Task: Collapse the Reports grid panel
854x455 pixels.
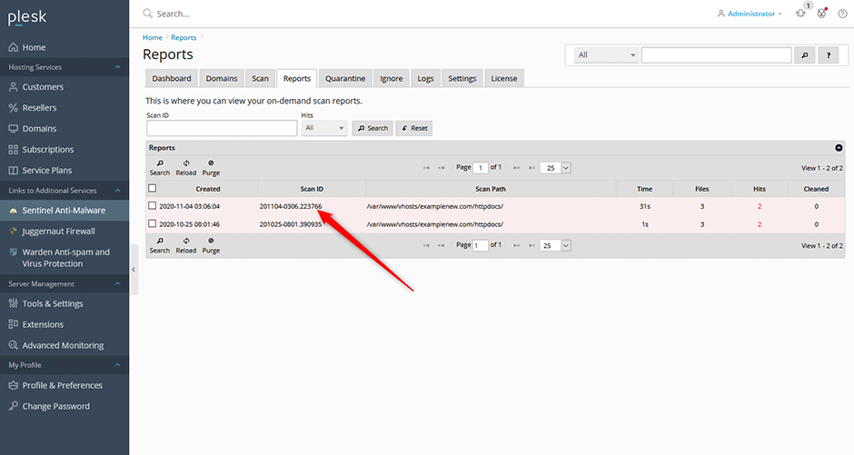Action: tap(839, 147)
